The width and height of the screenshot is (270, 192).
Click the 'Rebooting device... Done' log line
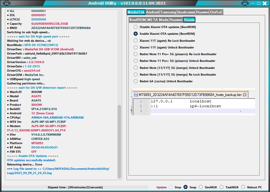25,165
